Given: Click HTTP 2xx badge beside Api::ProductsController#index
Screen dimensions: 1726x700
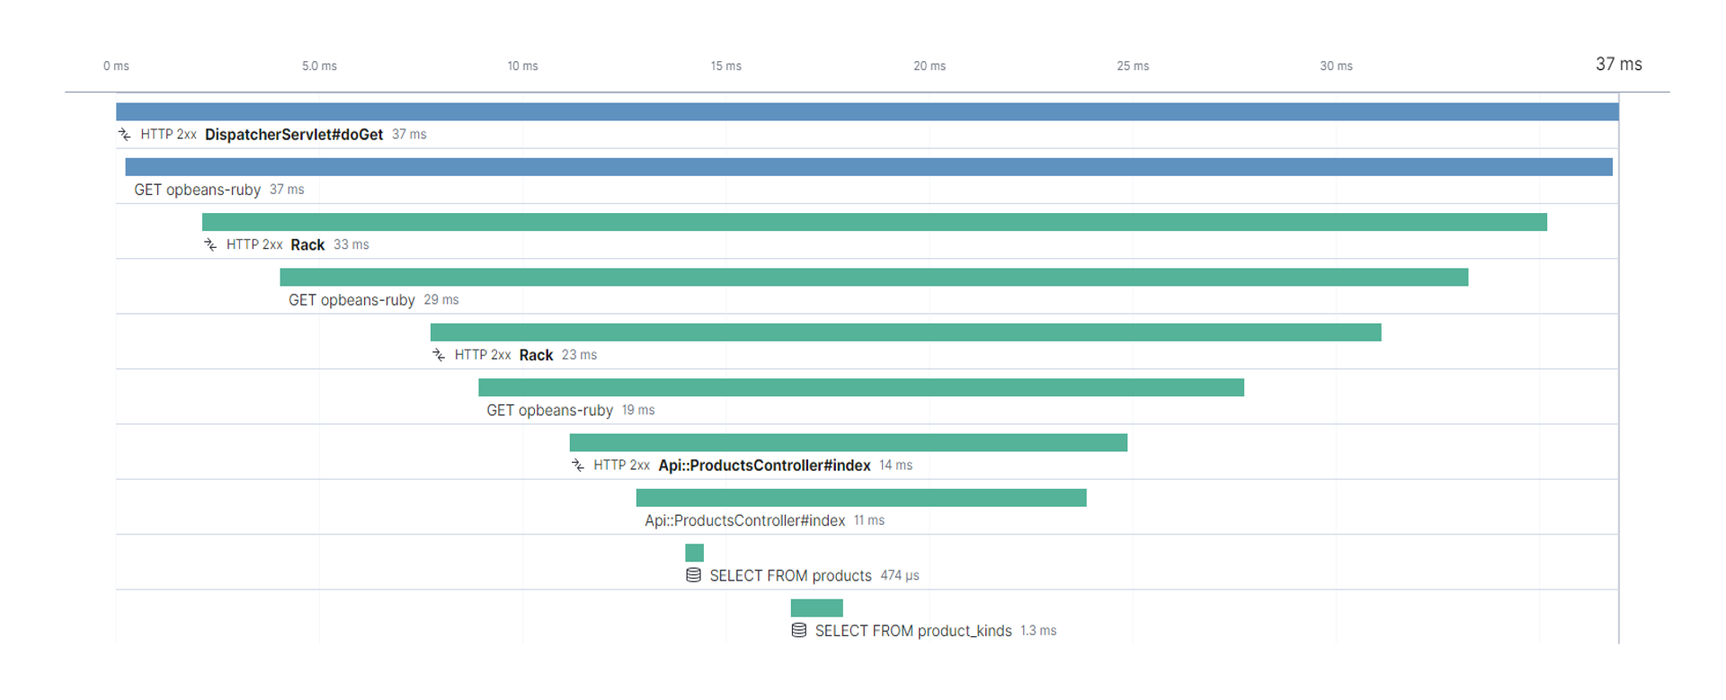Looking at the screenshot, I should tap(621, 465).
